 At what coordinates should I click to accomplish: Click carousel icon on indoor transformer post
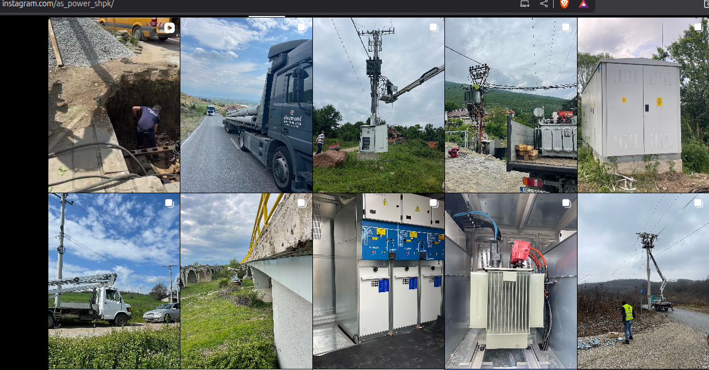pyautogui.click(x=566, y=203)
